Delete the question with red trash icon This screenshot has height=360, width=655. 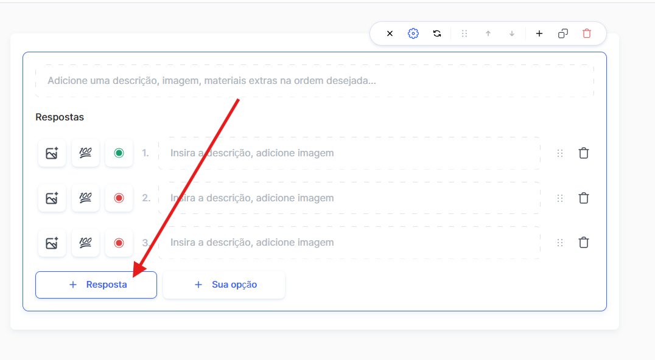(587, 33)
